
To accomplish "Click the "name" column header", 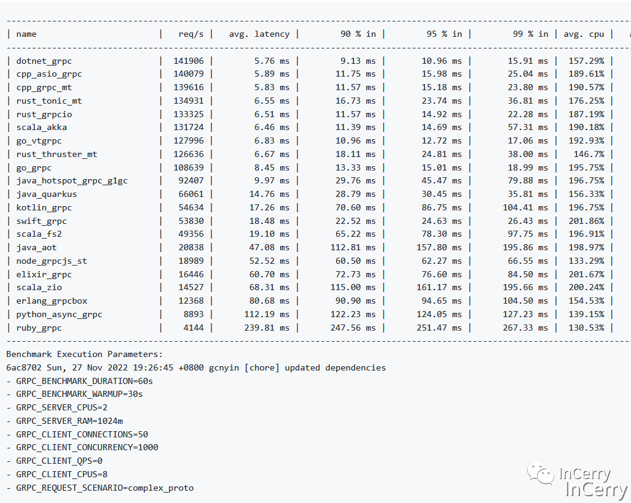I will pos(26,34).
